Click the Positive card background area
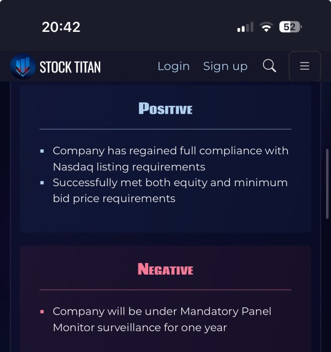The height and width of the screenshot is (352, 331). pyautogui.click(x=165, y=218)
